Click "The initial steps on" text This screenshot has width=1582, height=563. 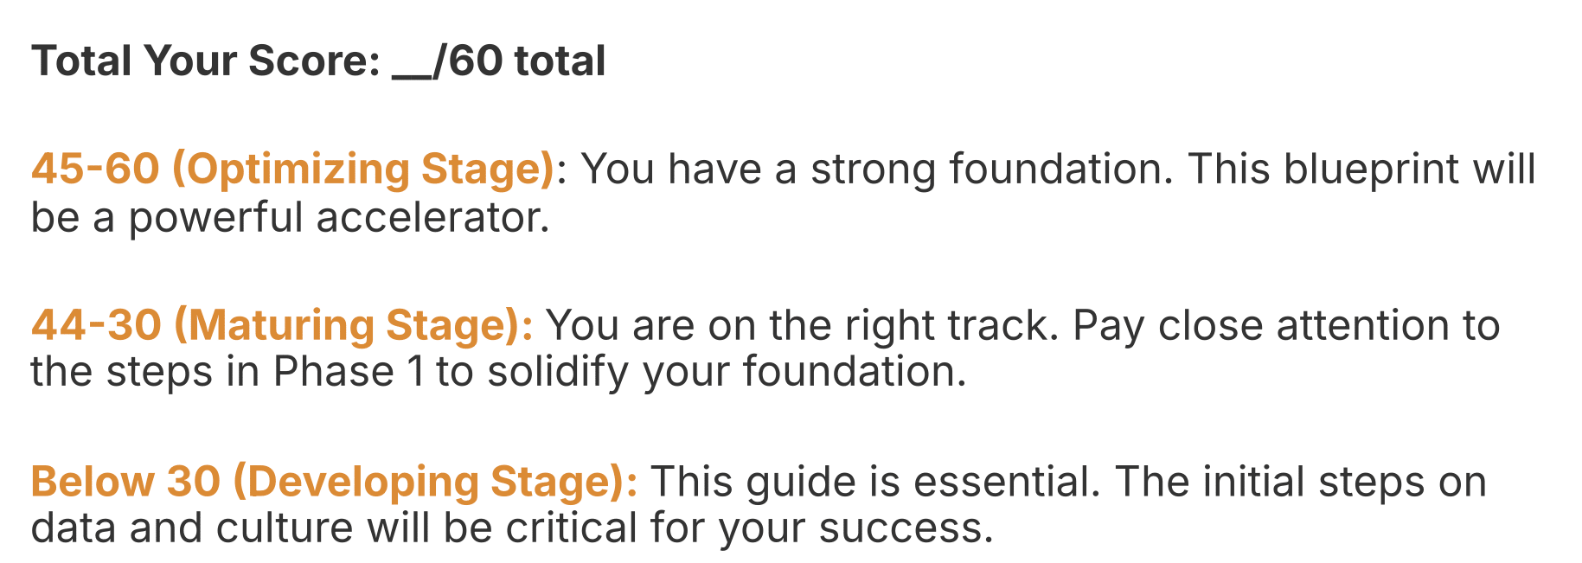1300,482
